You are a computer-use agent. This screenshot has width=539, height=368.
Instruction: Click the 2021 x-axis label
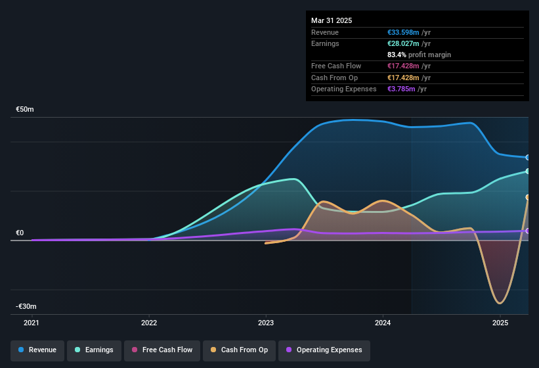[x=32, y=323]
